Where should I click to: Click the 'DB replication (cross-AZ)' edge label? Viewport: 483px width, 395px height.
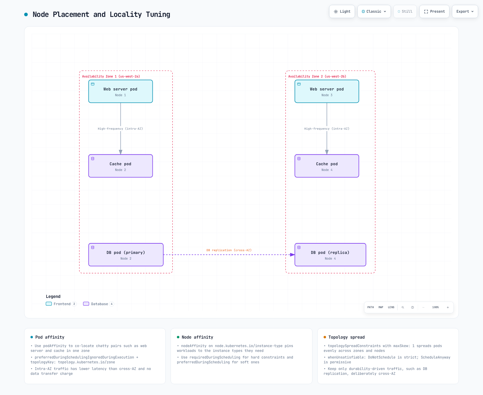(x=229, y=250)
